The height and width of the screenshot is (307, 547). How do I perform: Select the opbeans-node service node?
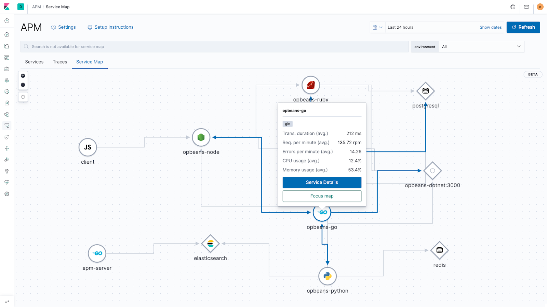201,137
